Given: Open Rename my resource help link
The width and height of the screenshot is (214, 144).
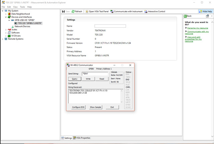Looking at the screenshot, I should tap(198, 28).
